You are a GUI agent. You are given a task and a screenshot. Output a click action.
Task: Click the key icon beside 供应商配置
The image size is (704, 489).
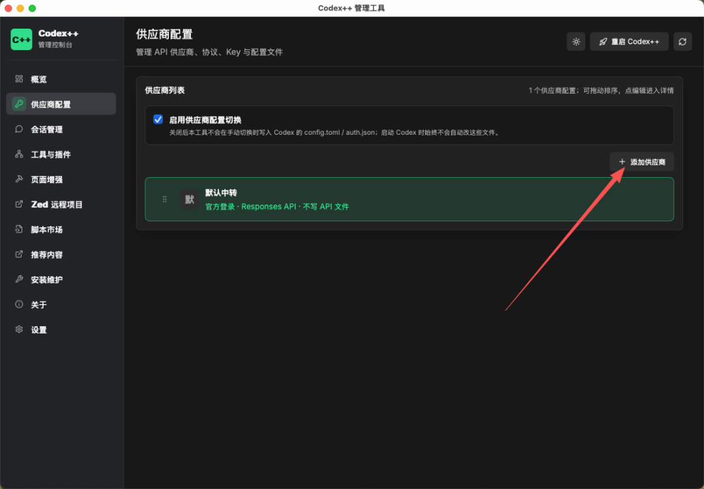[19, 104]
